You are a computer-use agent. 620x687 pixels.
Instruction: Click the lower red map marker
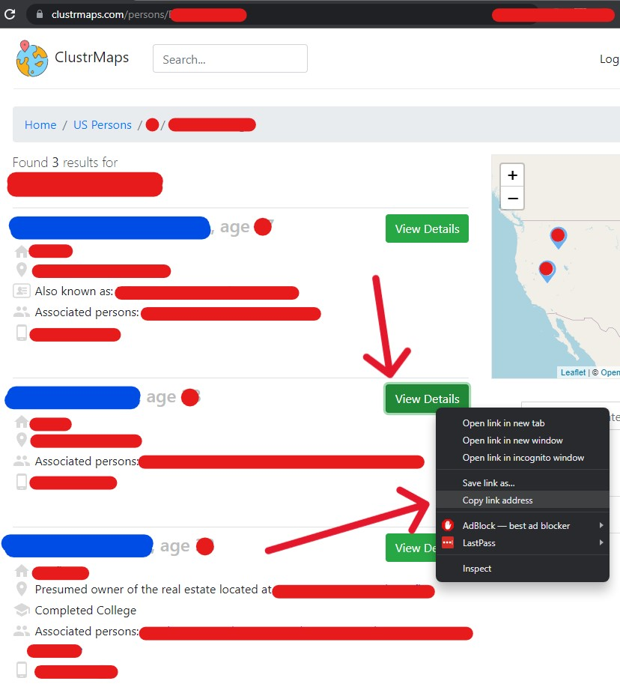click(x=547, y=270)
